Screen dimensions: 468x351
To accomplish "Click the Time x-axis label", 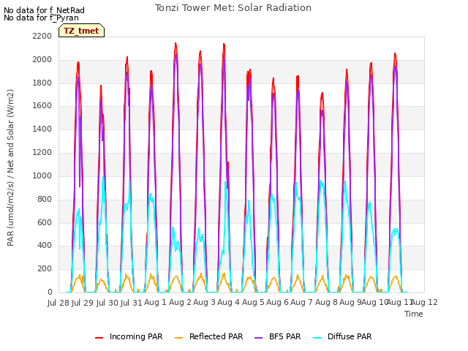I will pyautogui.click(x=414, y=314).
